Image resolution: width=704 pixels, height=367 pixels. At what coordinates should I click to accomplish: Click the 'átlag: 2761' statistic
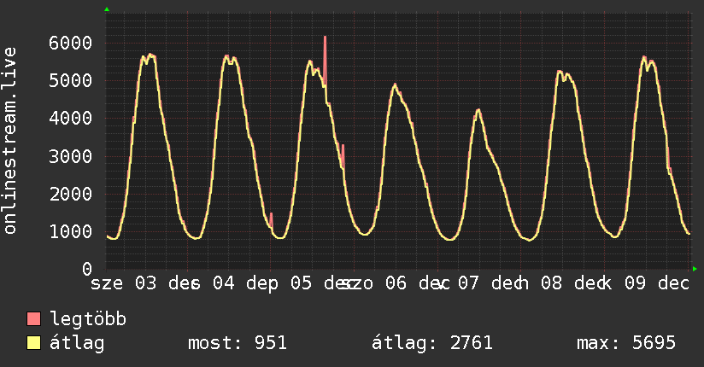point(432,343)
